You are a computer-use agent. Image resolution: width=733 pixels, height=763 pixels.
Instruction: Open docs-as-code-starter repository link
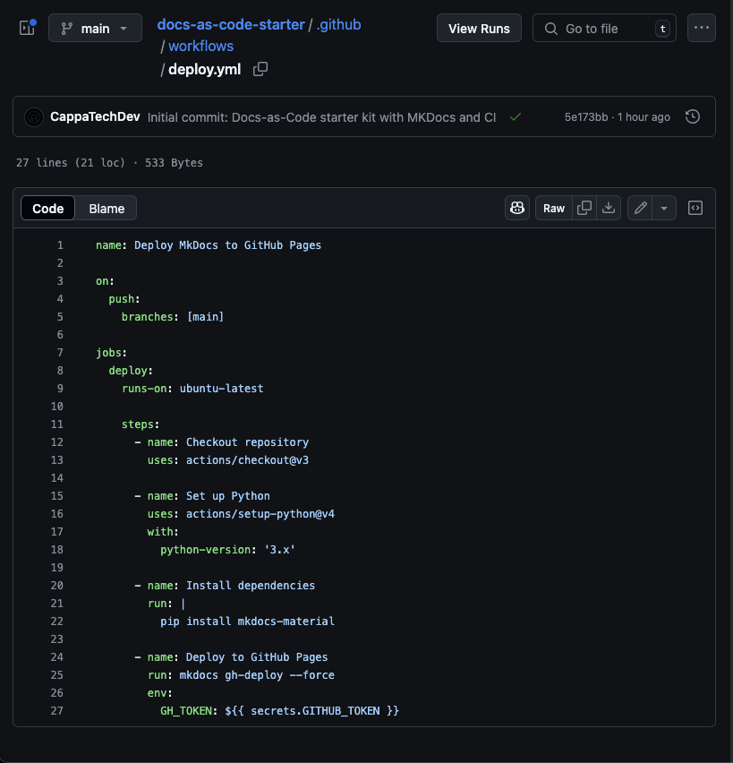(x=231, y=25)
